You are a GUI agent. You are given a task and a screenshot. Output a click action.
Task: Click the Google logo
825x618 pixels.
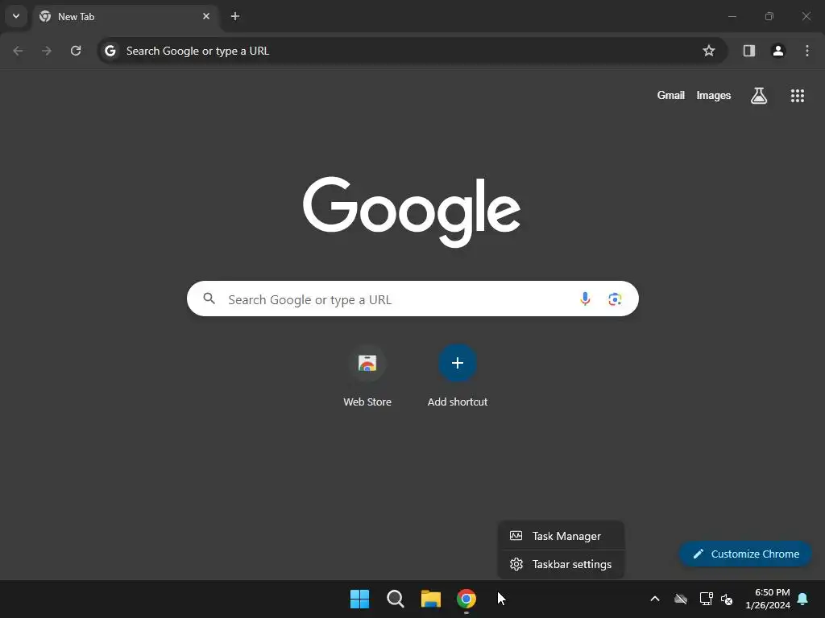click(412, 212)
